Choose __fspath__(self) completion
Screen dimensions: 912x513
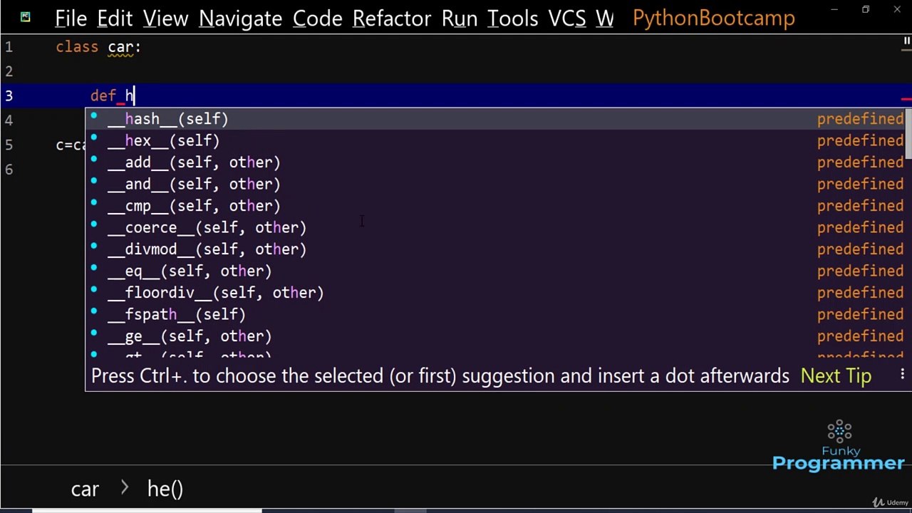coord(497,314)
